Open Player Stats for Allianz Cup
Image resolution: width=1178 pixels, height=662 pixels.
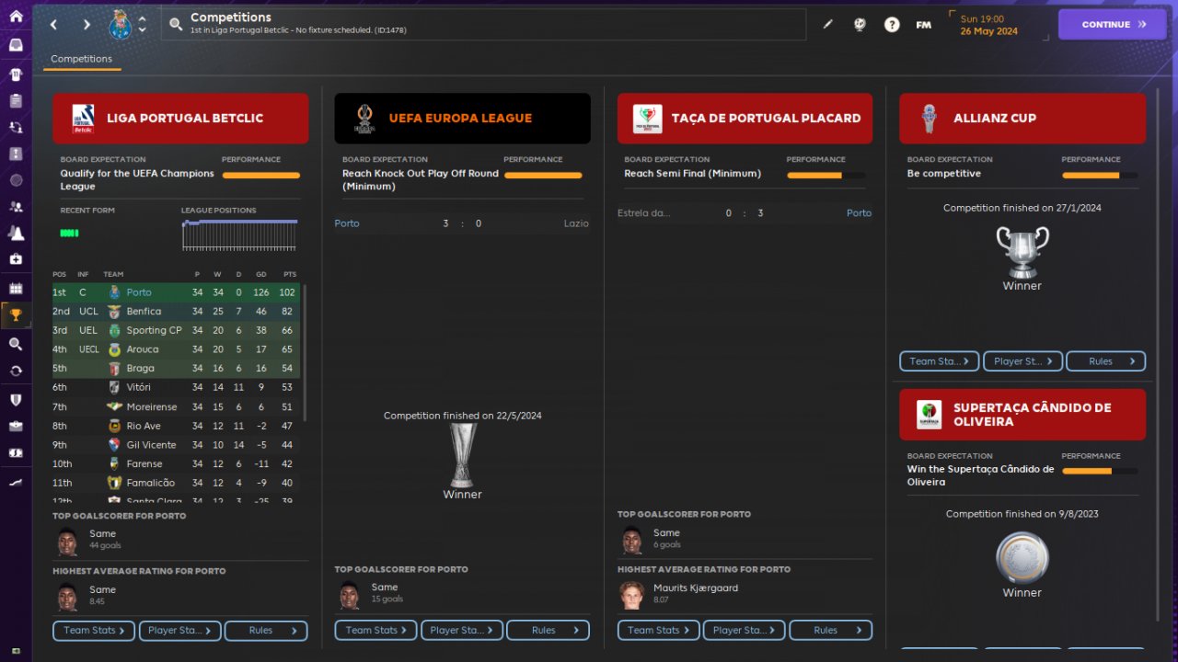click(1022, 361)
